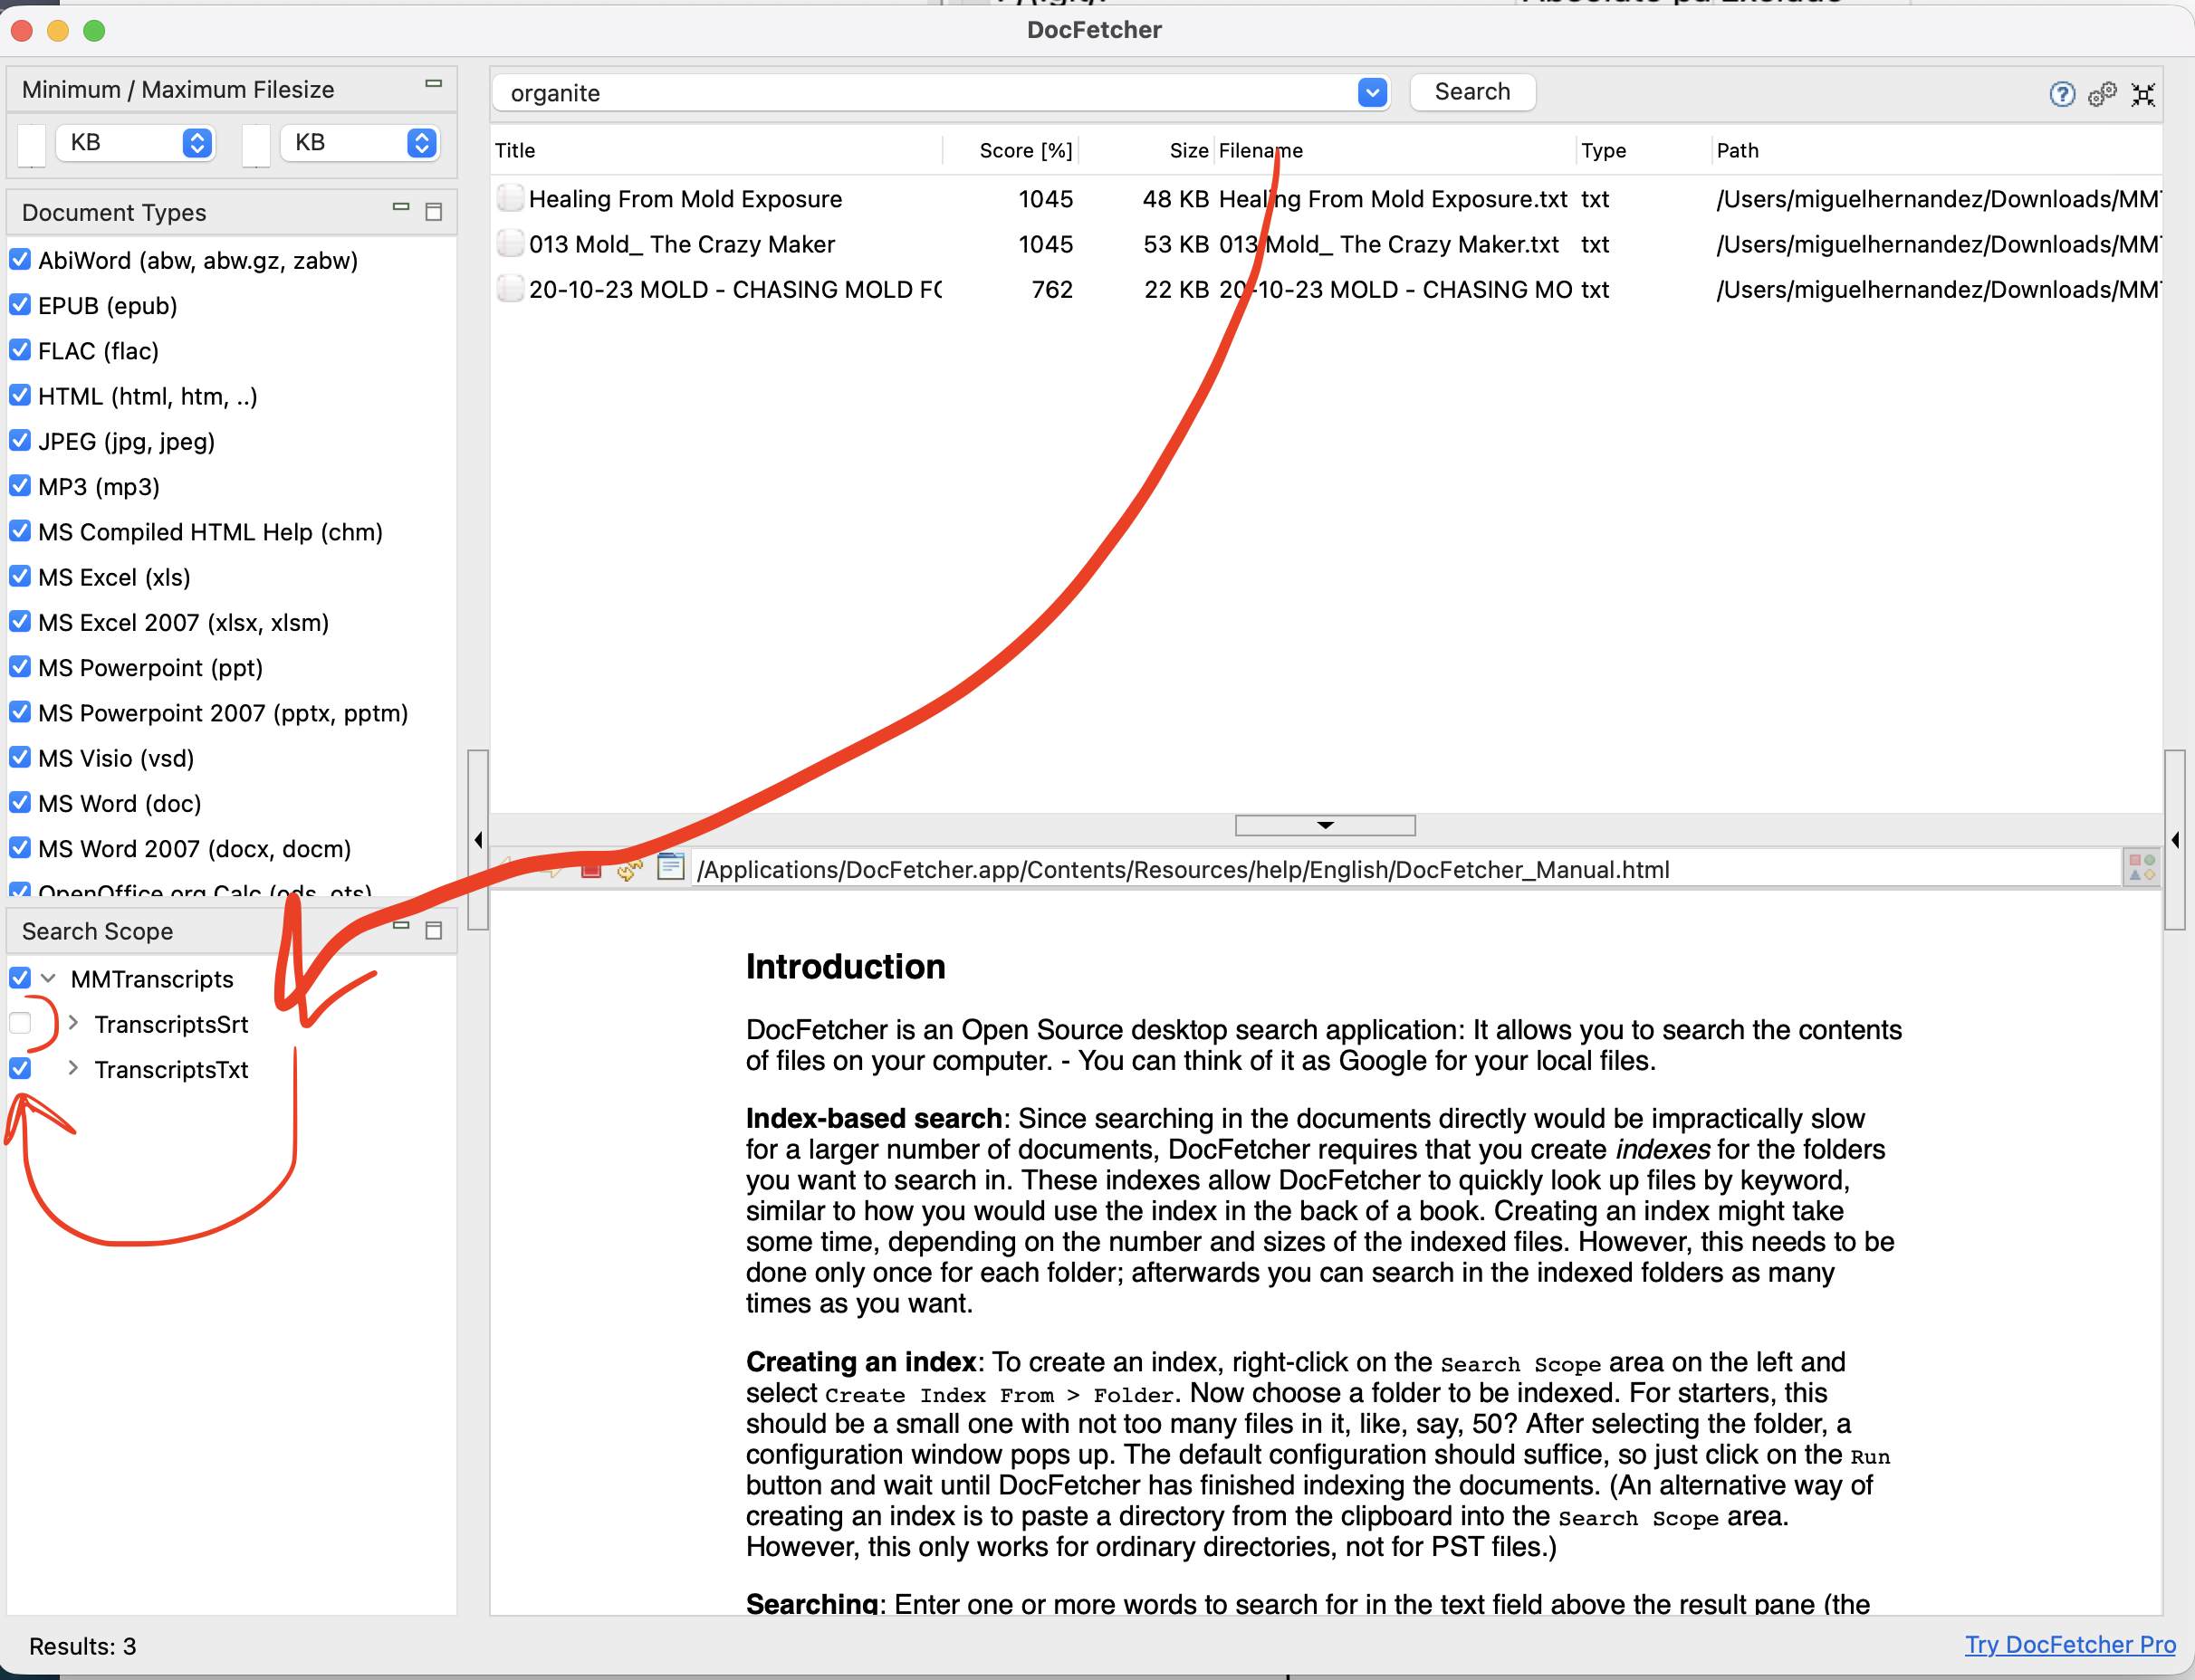Open the Try DocFetcher Pro link
The image size is (2195, 1680).
[x=2070, y=1645]
